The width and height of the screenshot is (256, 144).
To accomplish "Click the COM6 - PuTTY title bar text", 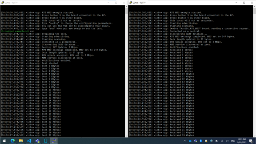I will [139, 3].
